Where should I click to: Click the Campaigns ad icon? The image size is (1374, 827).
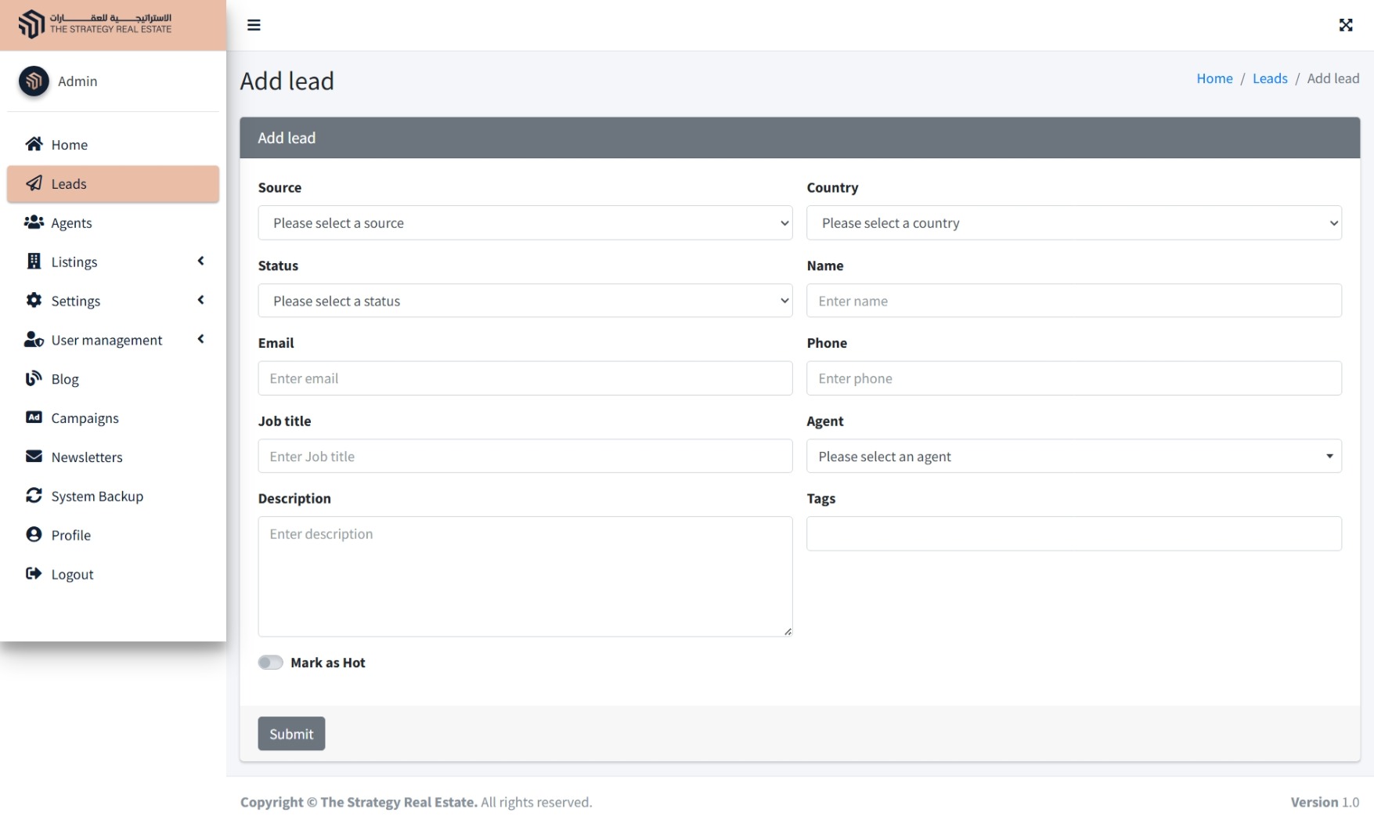pos(34,417)
